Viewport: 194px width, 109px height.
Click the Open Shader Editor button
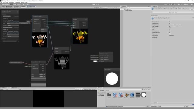173,12
